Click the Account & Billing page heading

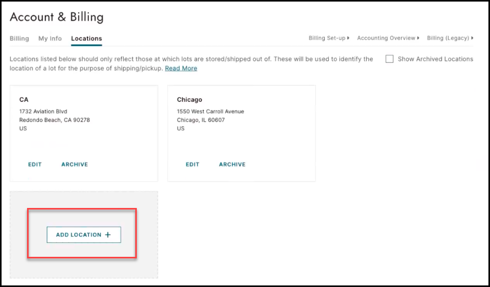click(x=57, y=17)
